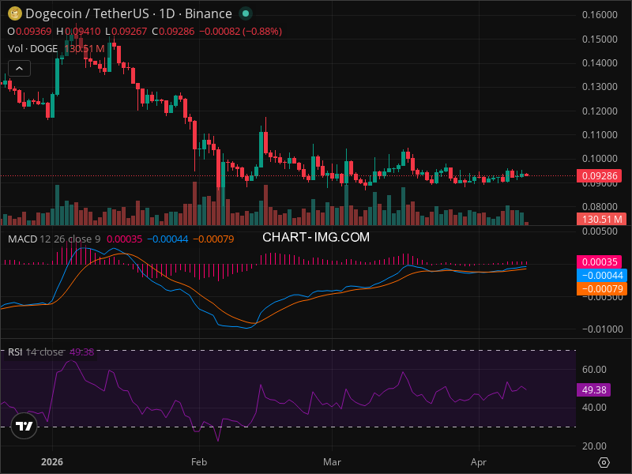This screenshot has height=474, width=632.
Task: Open chart settings via the hexagon gear icon
Action: [x=604, y=462]
